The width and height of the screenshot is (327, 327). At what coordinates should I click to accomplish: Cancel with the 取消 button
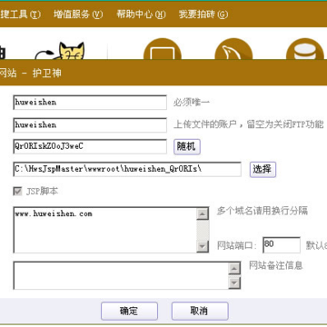tap(200, 311)
